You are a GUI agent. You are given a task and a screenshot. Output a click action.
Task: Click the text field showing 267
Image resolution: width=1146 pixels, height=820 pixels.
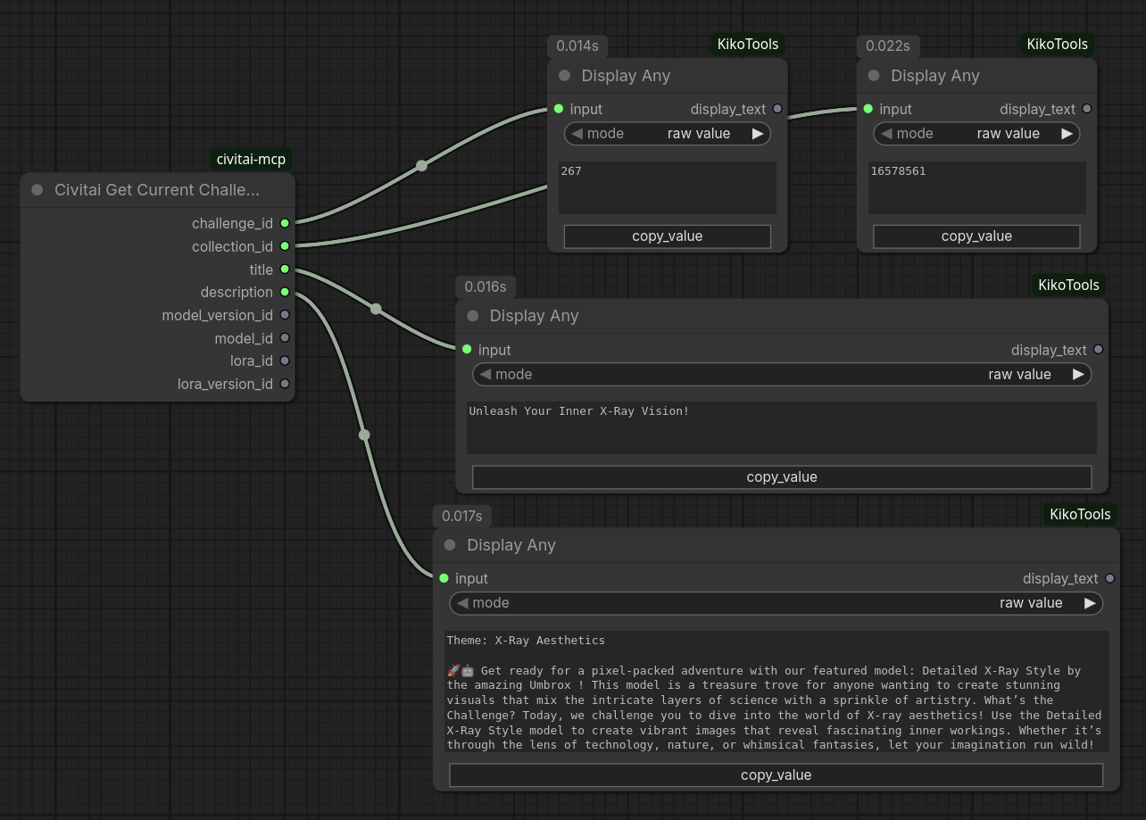tap(668, 187)
